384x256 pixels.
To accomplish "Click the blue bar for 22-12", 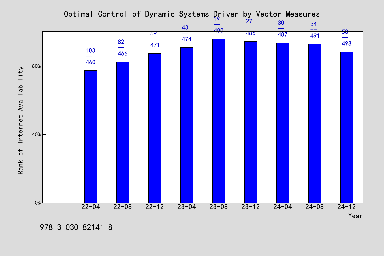I will pos(155,128).
